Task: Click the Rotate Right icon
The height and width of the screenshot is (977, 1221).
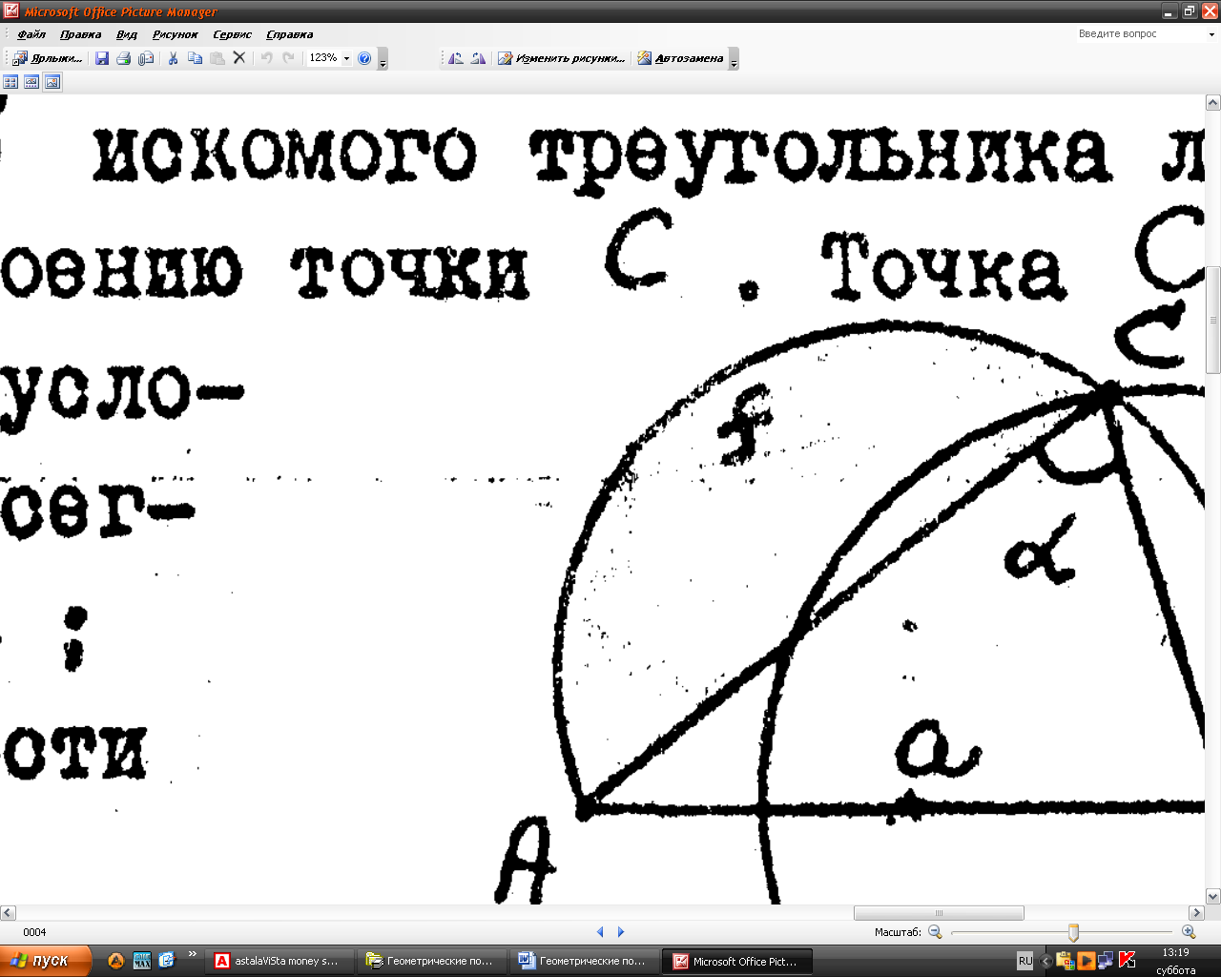Action: pos(478,58)
